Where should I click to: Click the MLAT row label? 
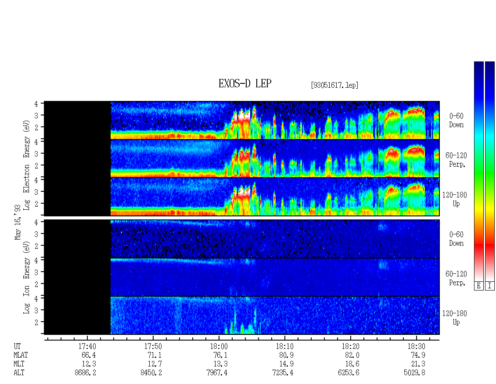point(21,355)
